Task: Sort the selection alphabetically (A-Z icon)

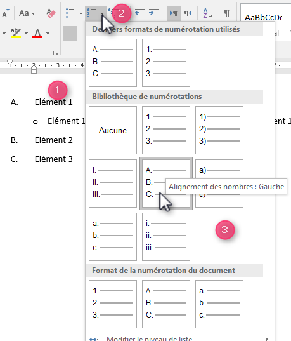Action: [x=207, y=13]
